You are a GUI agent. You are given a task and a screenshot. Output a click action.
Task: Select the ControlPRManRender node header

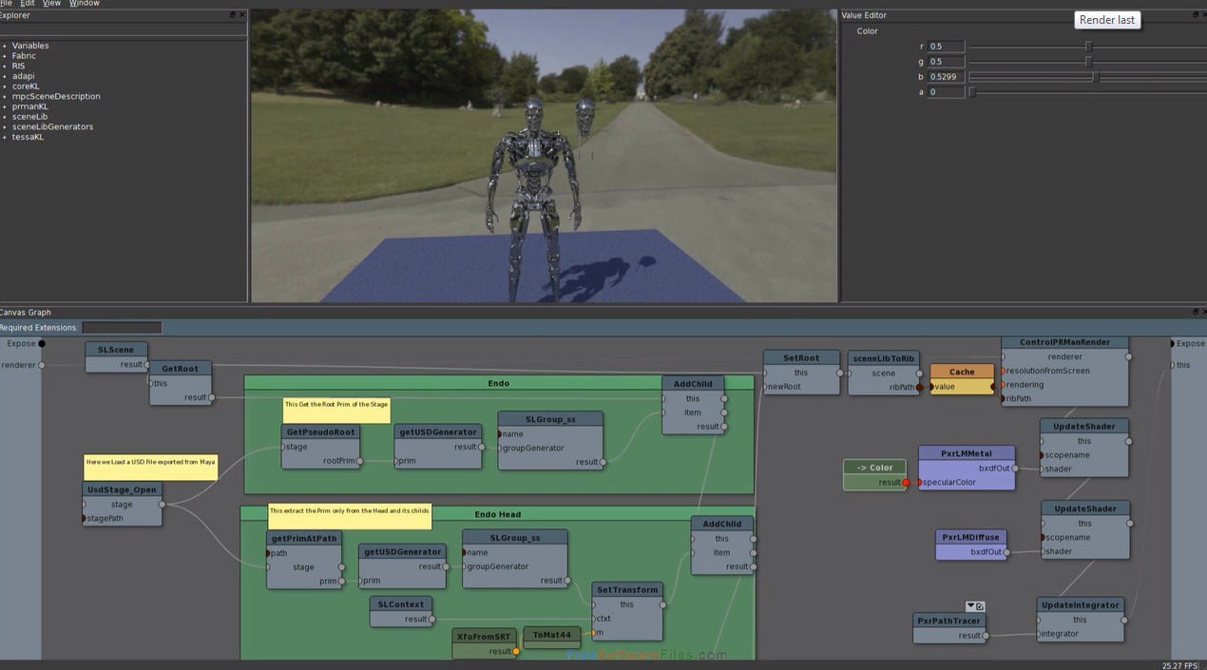tap(1064, 342)
